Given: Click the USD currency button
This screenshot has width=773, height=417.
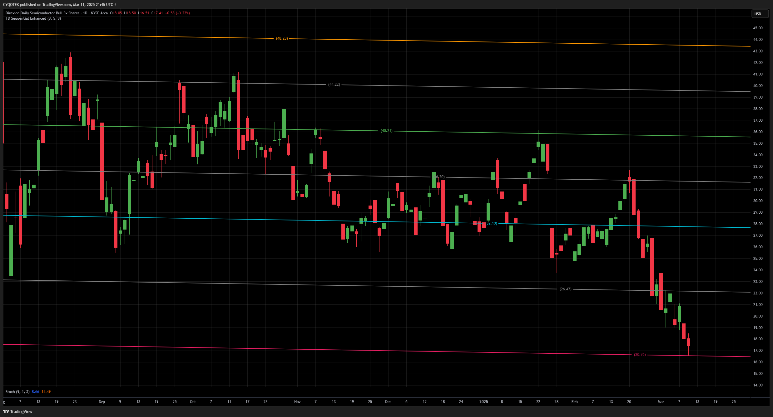Looking at the screenshot, I should pyautogui.click(x=760, y=14).
